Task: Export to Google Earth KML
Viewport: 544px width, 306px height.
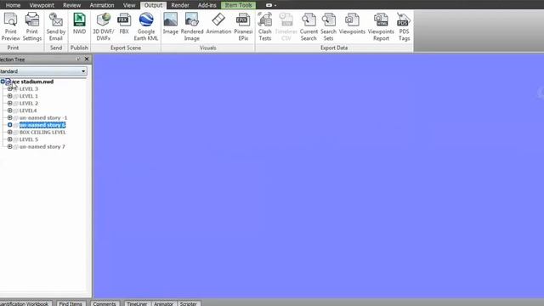Action: (x=146, y=26)
